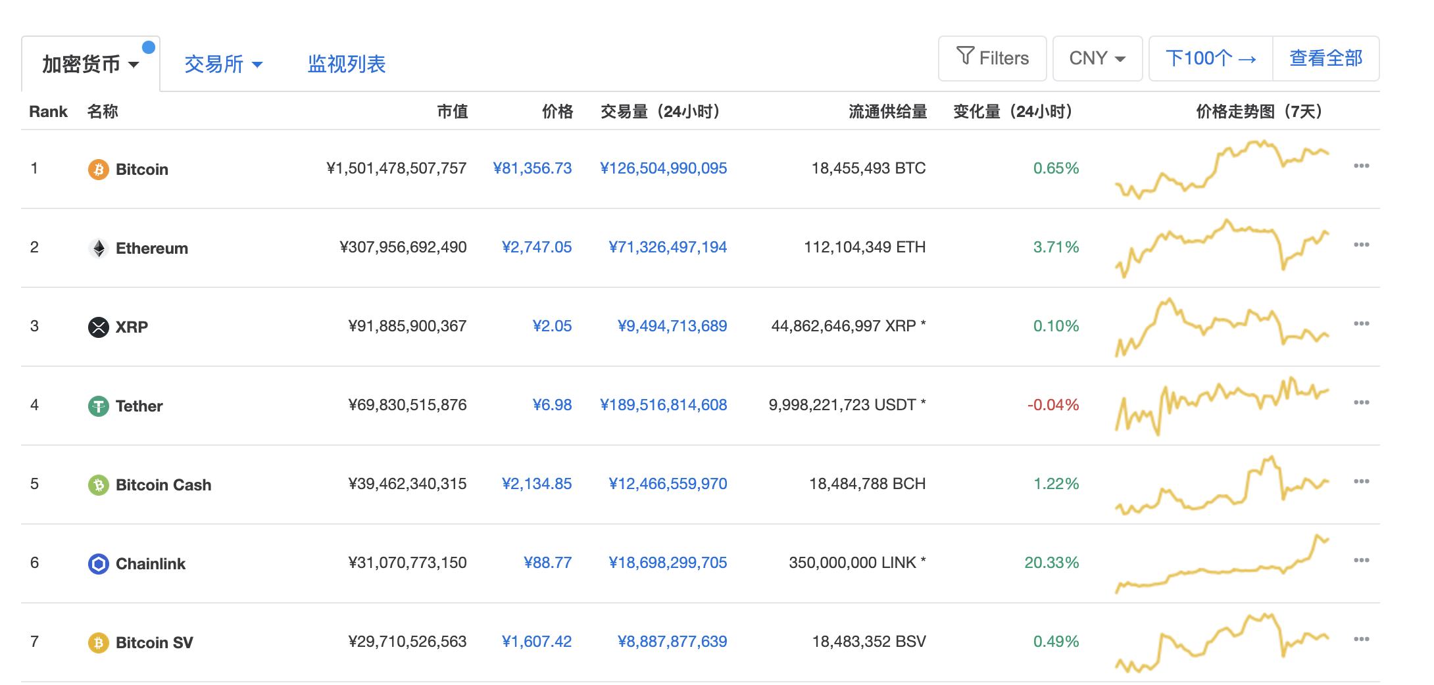Click Bitcoin SV price ¥1,607.42

tap(537, 642)
